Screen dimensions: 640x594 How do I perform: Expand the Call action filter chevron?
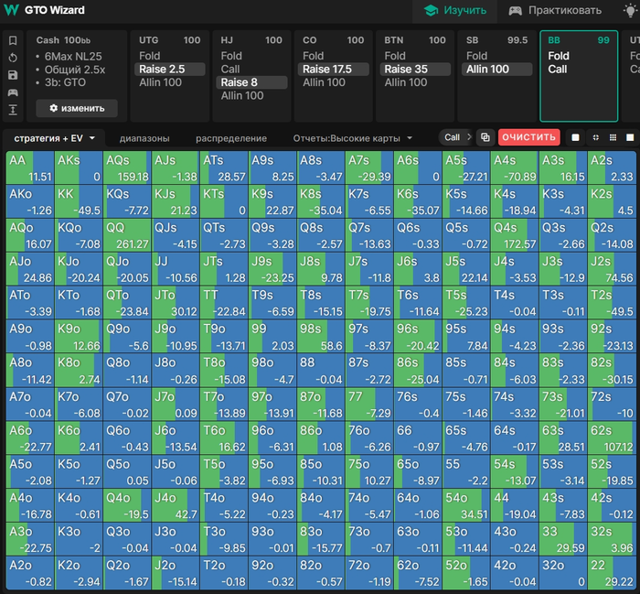[469, 137]
